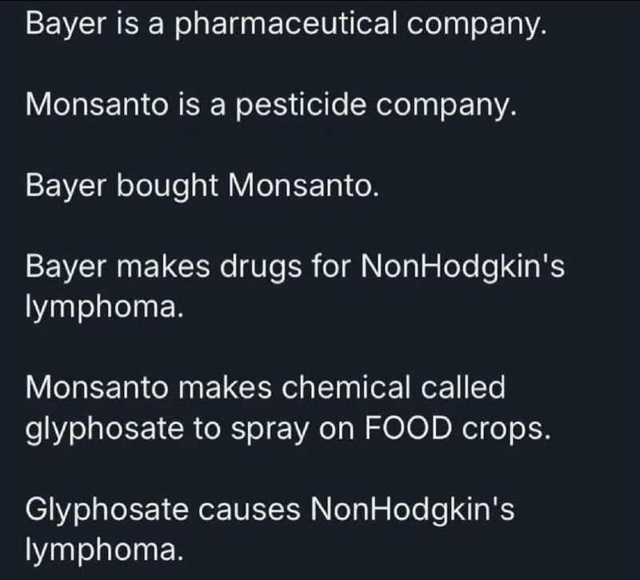Click lowercase "glyphosate" before "to spray"
640x580 pixels.
tap(105, 430)
